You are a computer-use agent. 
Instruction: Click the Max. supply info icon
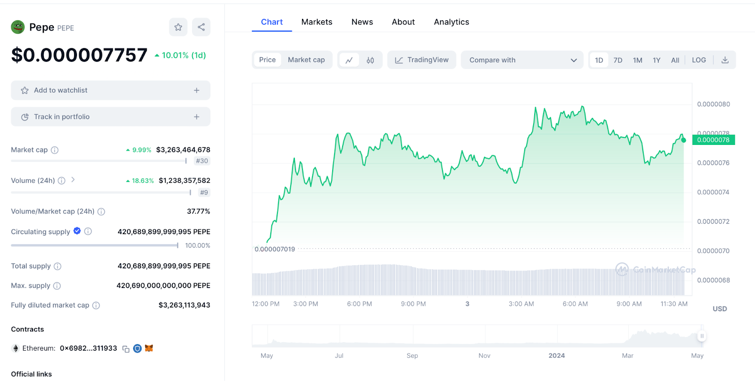pos(57,286)
